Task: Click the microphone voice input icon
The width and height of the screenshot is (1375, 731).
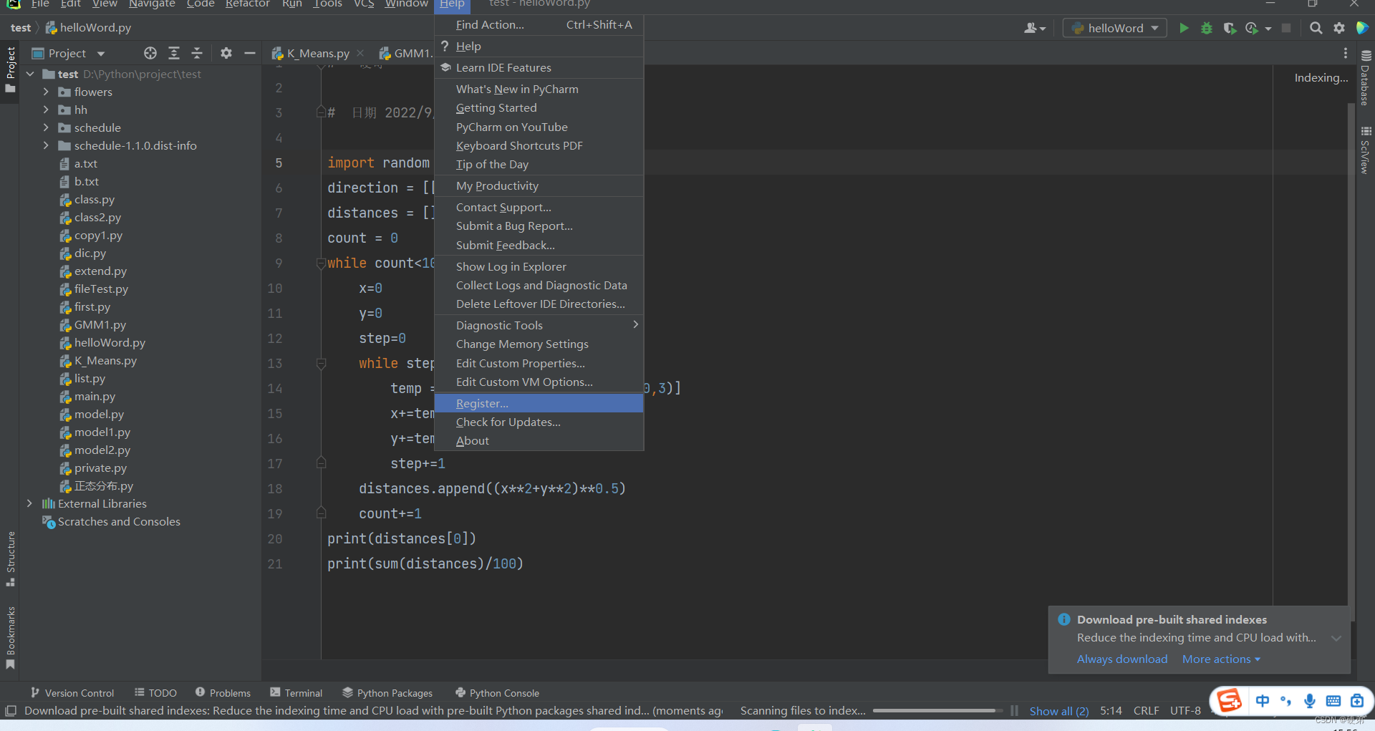Action: (x=1309, y=701)
